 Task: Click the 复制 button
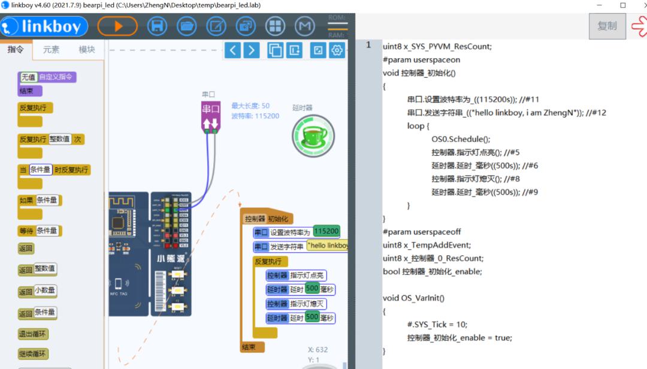point(607,26)
